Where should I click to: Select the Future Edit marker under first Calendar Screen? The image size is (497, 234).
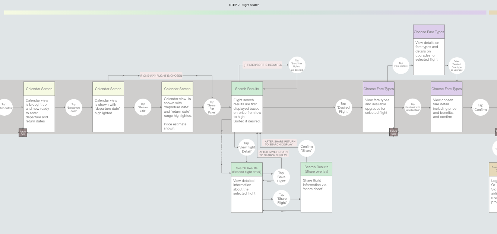[23, 132]
